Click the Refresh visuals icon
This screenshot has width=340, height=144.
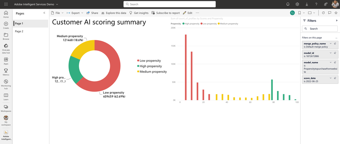click(x=323, y=13)
